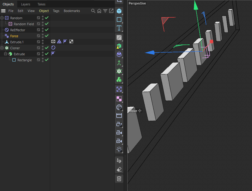Open the hamburger menu in Object Manager
Viewport: 252px width, 191px height.
pos(3,11)
